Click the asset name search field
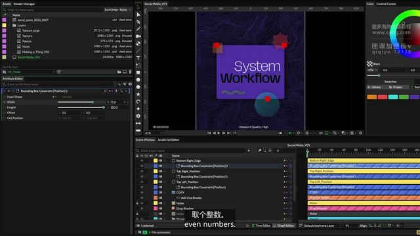 pos(53,10)
